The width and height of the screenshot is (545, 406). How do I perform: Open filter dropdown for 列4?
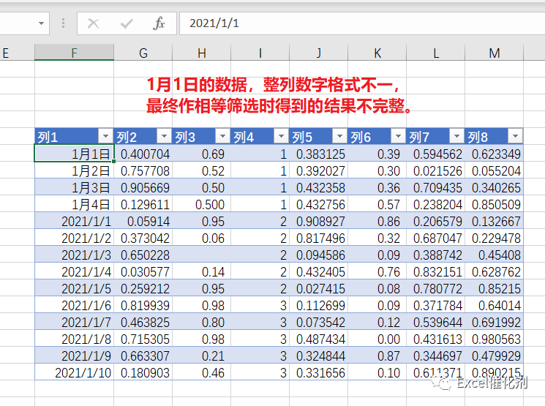[281, 136]
